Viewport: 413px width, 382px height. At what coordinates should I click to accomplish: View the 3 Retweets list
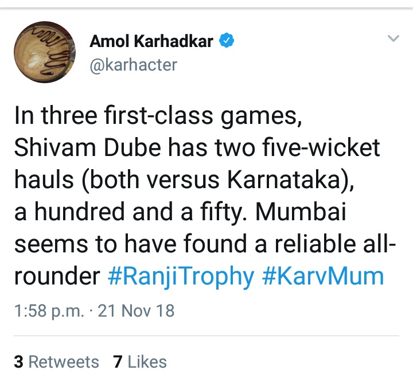57,362
